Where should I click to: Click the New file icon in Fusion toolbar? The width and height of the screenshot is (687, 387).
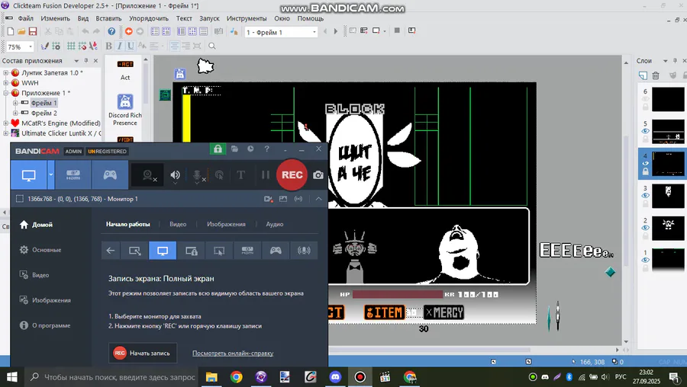11,31
